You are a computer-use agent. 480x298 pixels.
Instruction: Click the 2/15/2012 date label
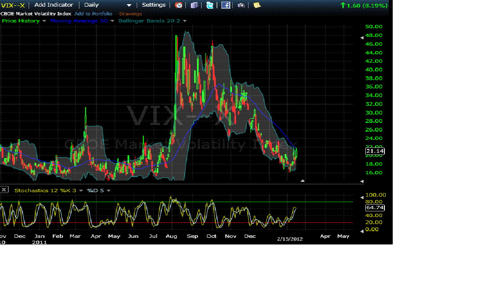click(290, 239)
